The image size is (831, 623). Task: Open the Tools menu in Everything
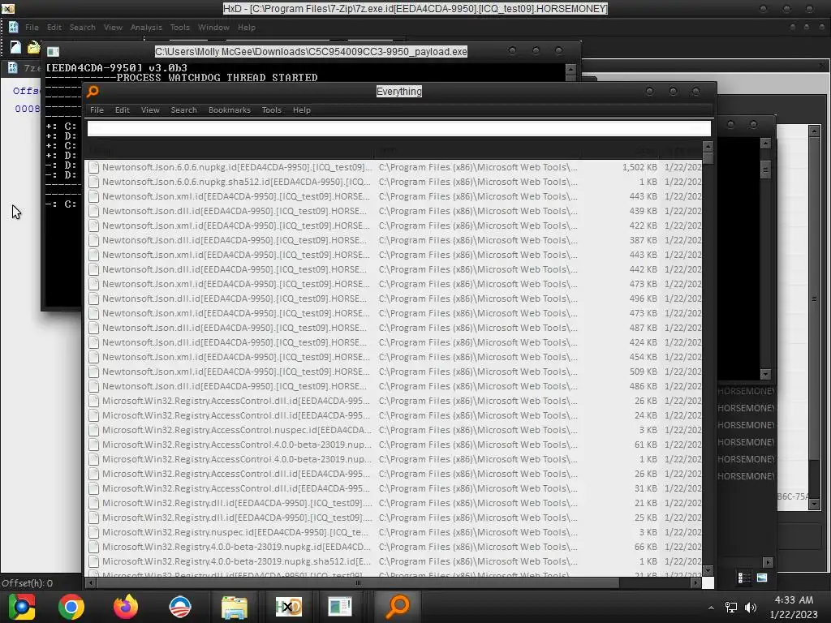(x=271, y=110)
